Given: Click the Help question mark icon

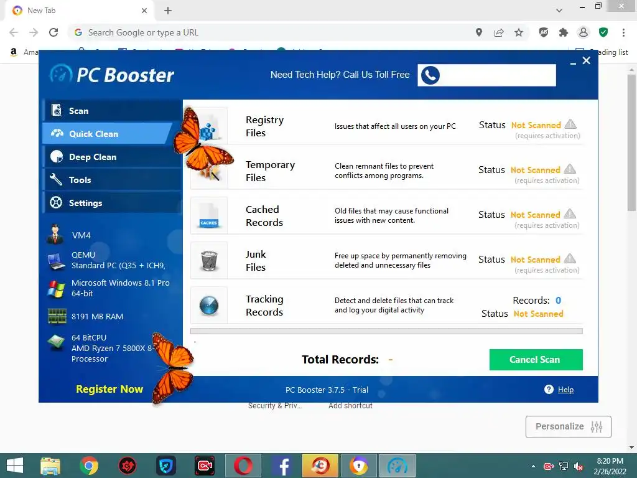Looking at the screenshot, I should [549, 390].
